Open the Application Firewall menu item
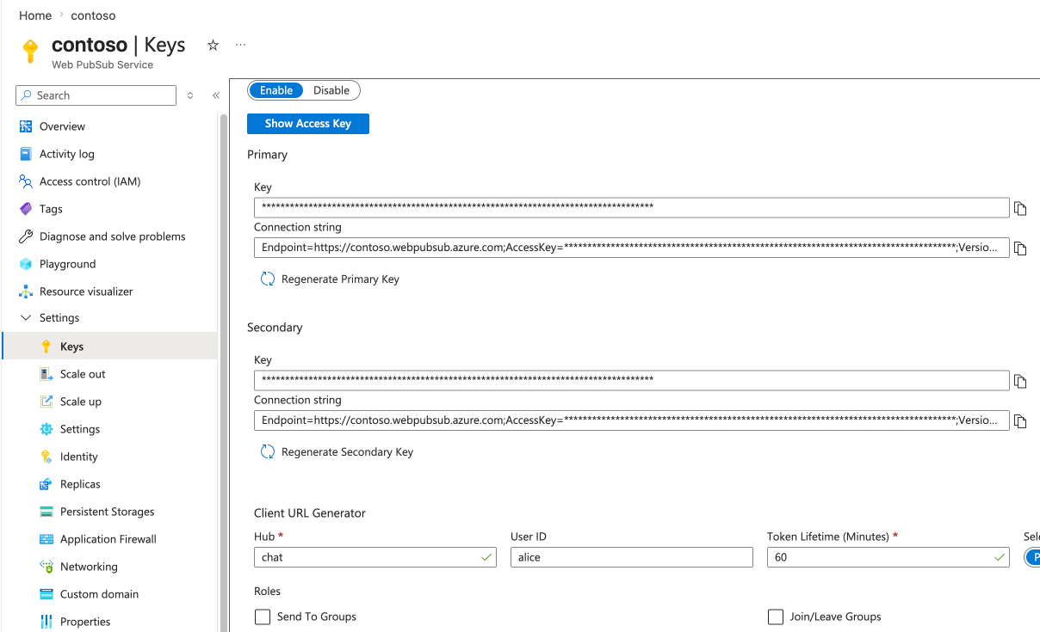 pos(109,539)
